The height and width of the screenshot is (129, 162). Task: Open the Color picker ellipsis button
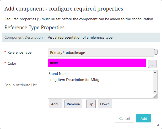tap(152, 64)
